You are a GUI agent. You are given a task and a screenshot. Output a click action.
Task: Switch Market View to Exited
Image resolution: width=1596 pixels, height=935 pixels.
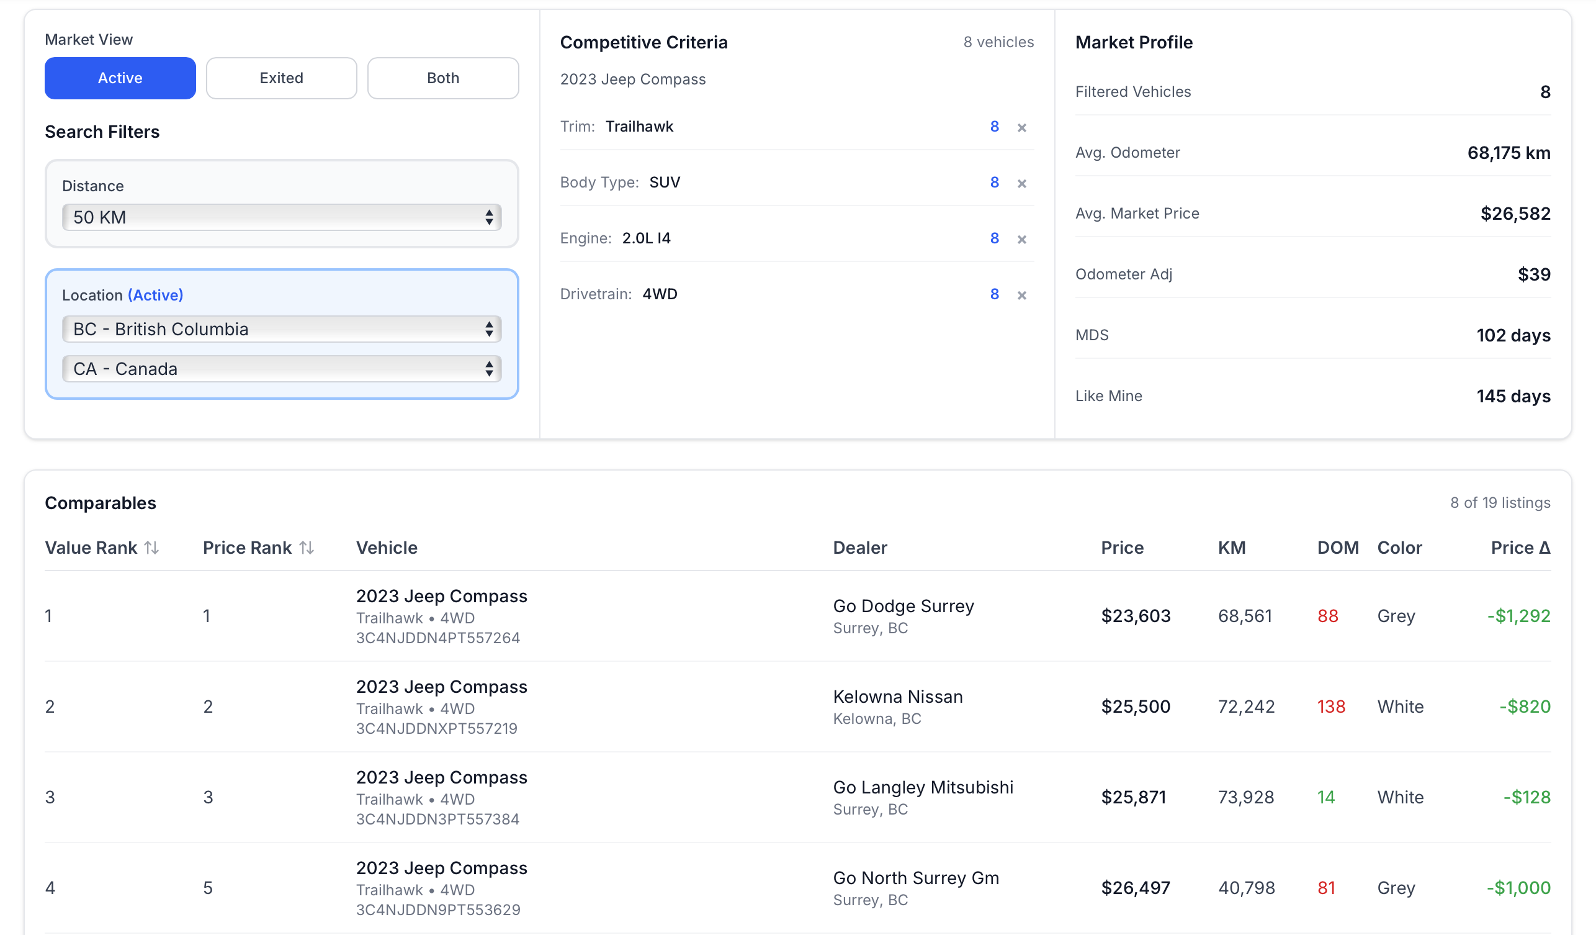pyautogui.click(x=281, y=78)
